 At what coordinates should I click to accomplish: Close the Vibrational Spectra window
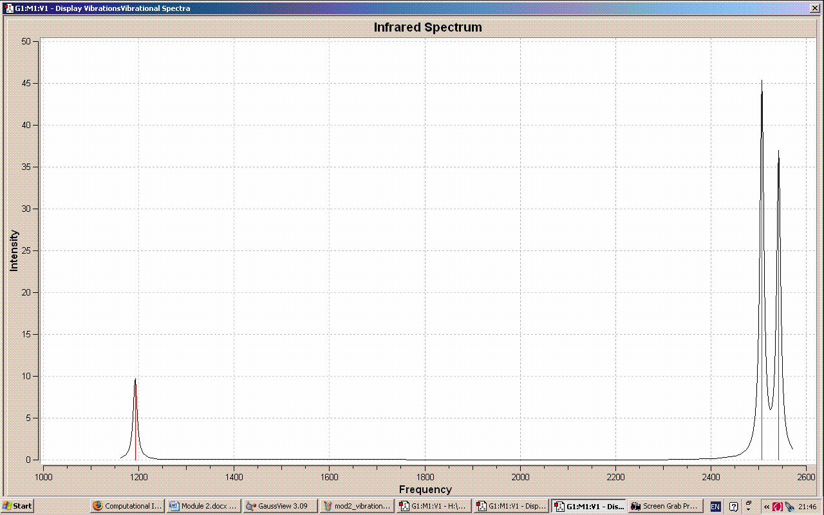[814, 8]
